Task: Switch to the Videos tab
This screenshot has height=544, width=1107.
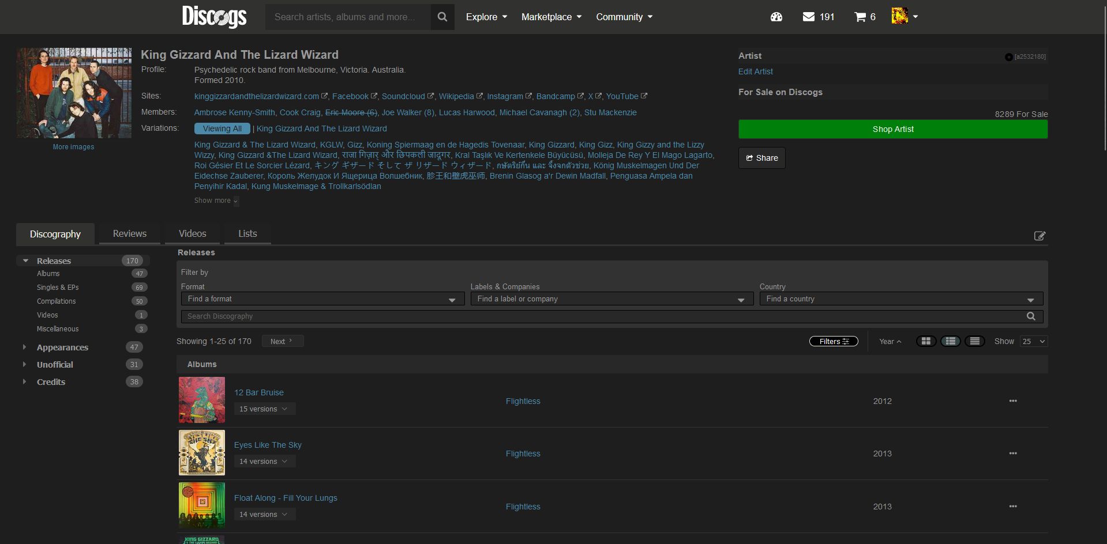Action: (193, 233)
